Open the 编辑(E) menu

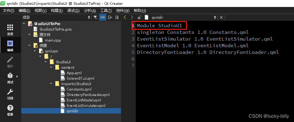[x=24, y=11]
